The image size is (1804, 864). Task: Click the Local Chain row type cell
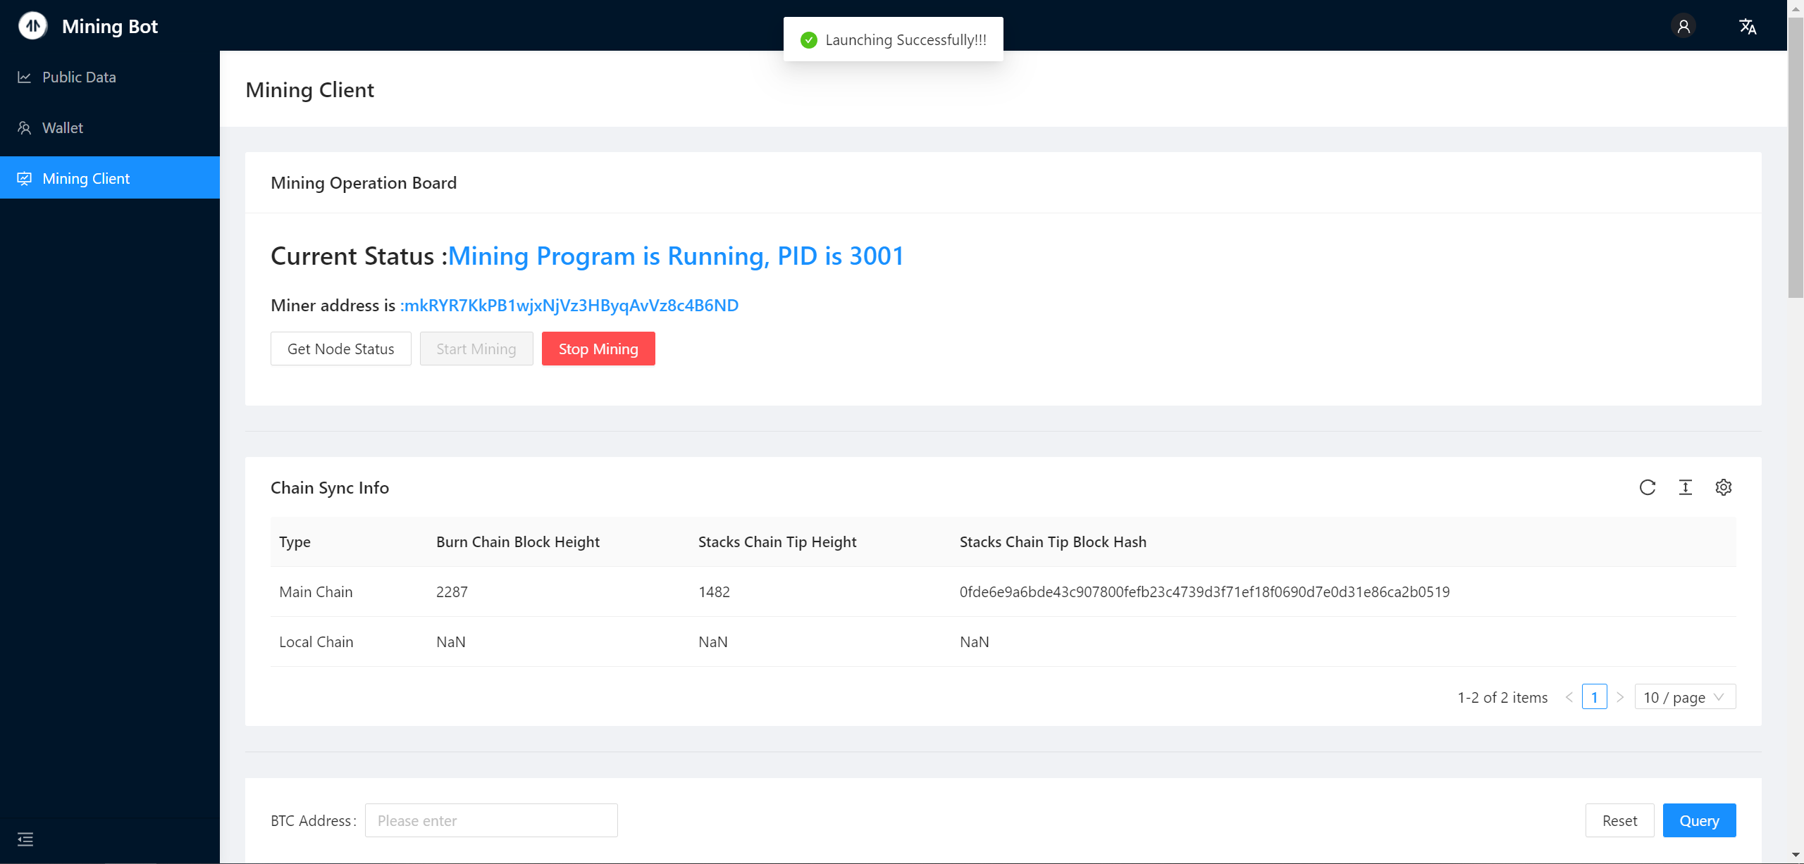pos(316,641)
